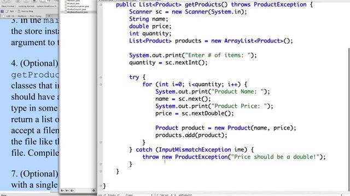Open Product.java in the project drawer
The image size is (350, 196).
tap(73, 4)
